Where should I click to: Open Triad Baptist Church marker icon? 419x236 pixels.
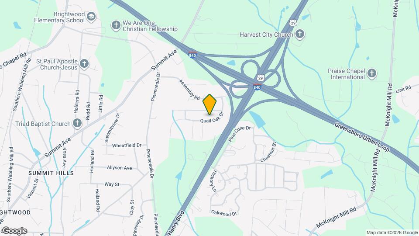[77, 124]
